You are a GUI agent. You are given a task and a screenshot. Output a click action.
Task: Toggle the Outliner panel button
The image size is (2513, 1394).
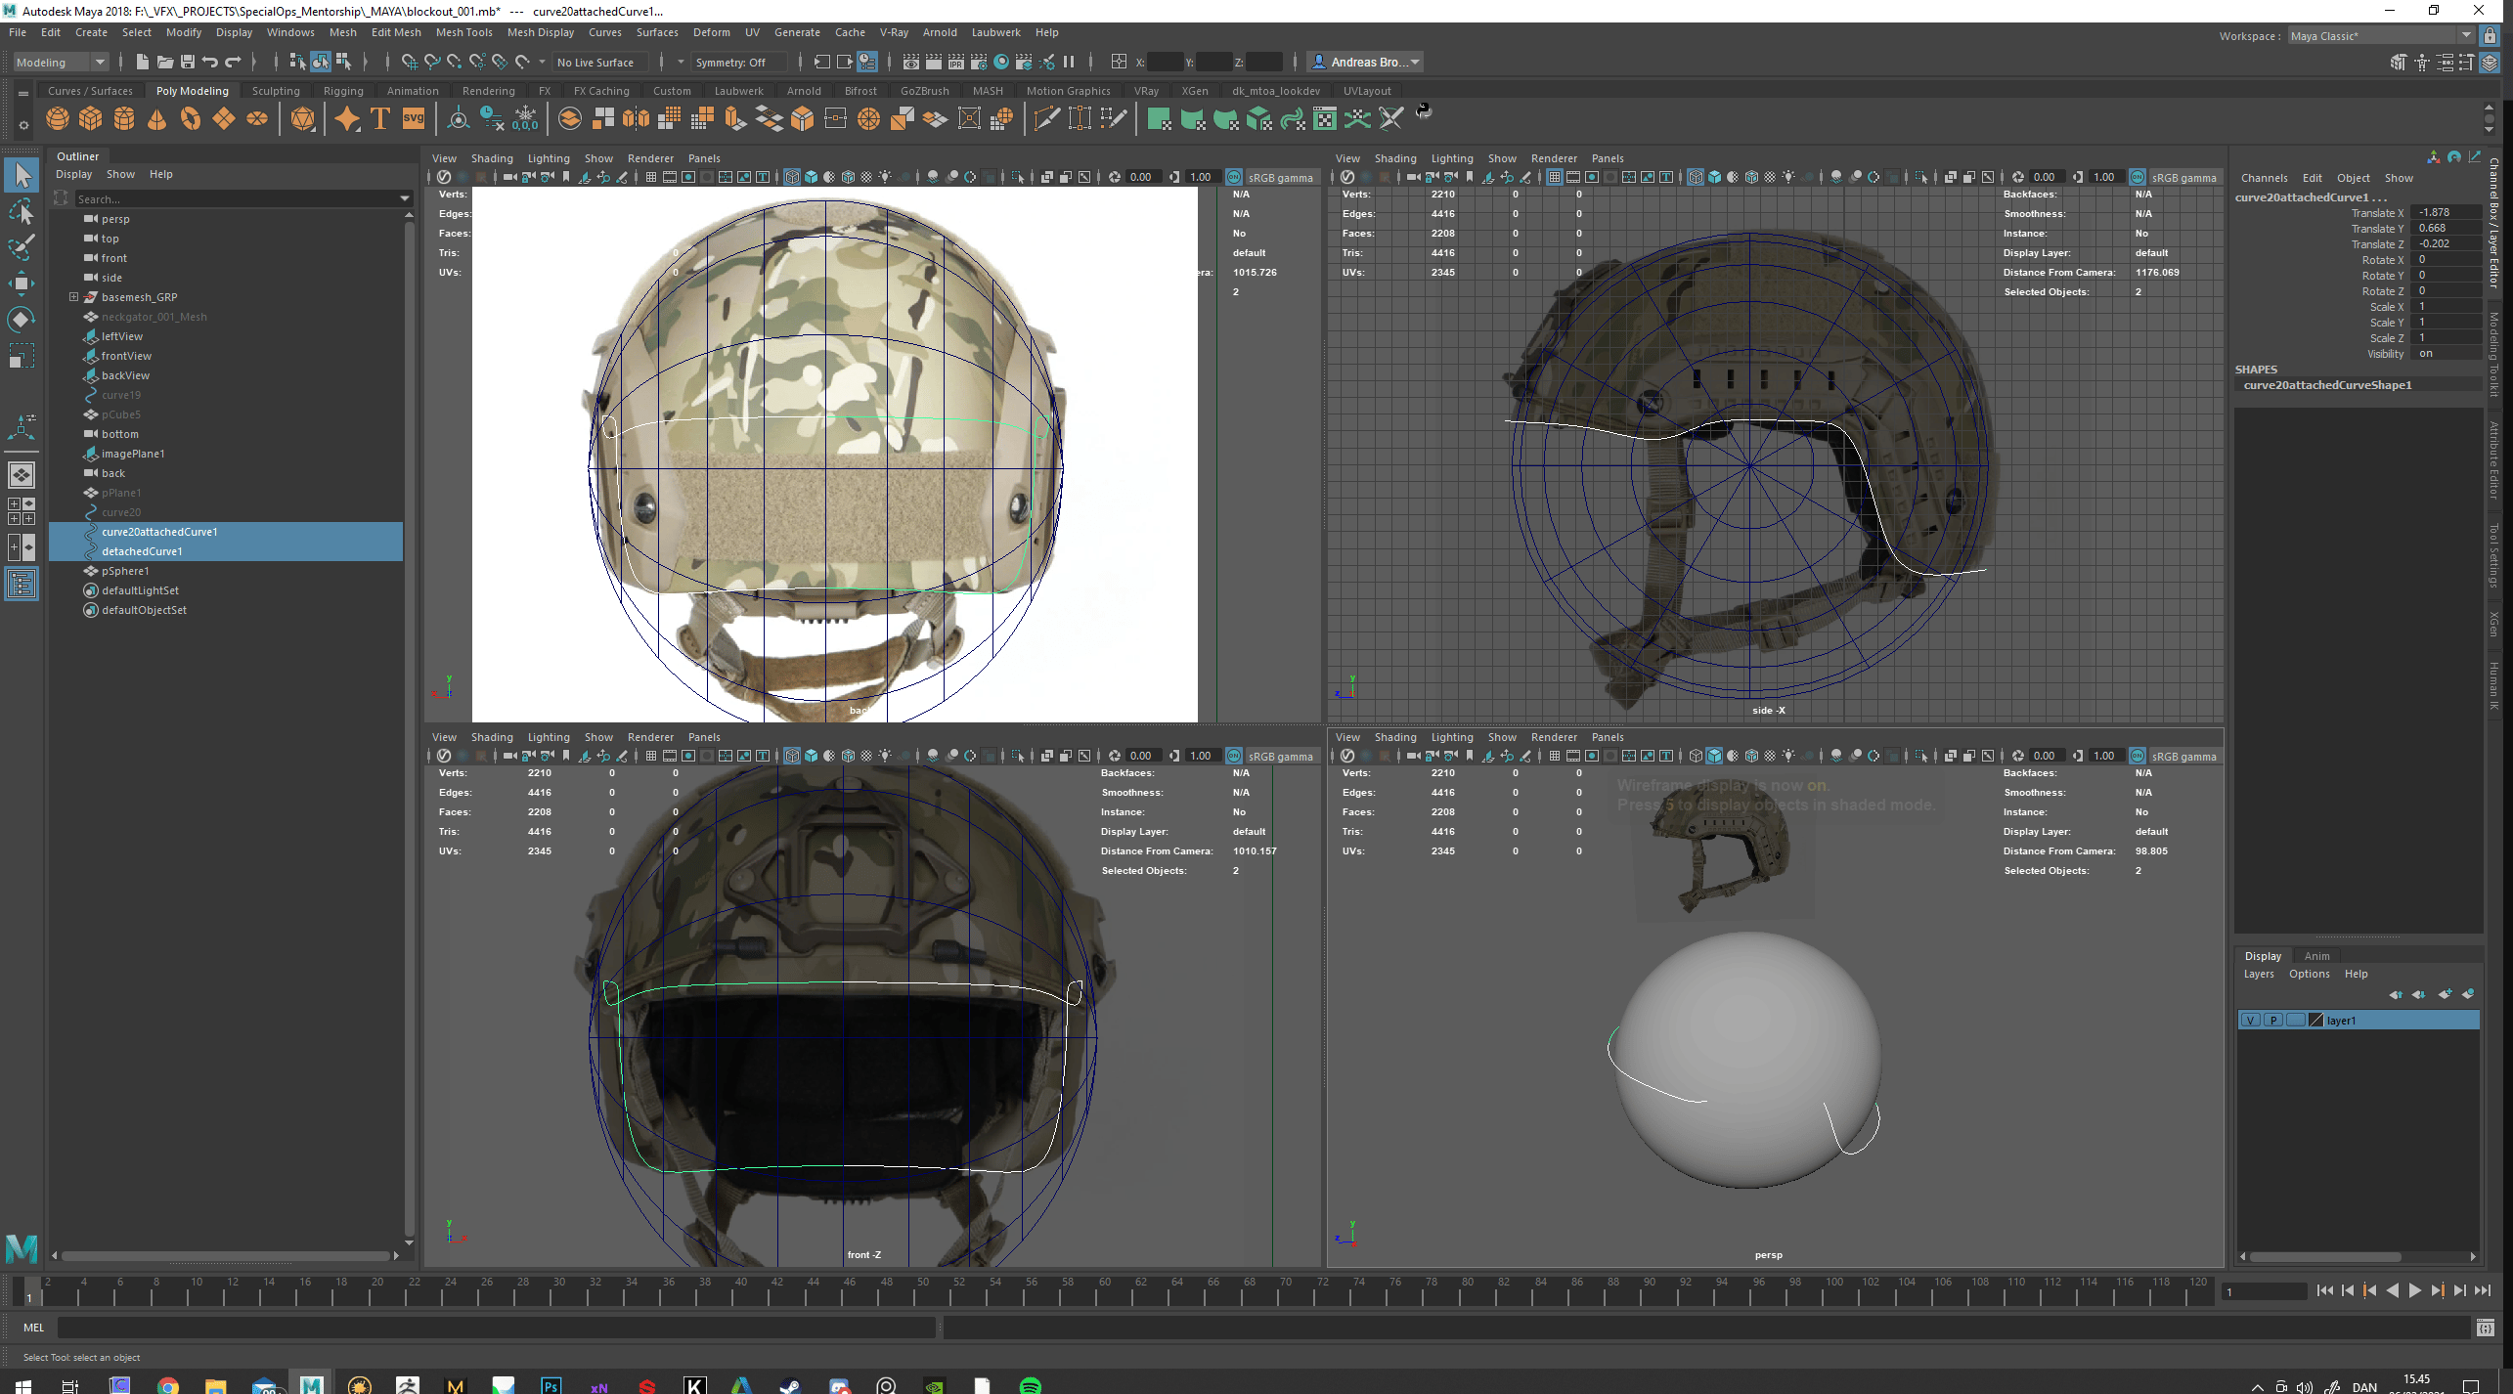coord(22,585)
